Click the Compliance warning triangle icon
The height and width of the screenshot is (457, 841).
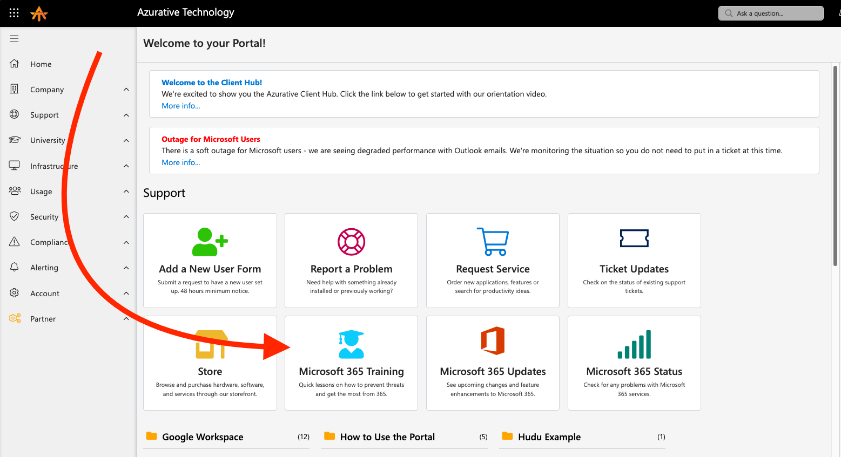coord(15,242)
